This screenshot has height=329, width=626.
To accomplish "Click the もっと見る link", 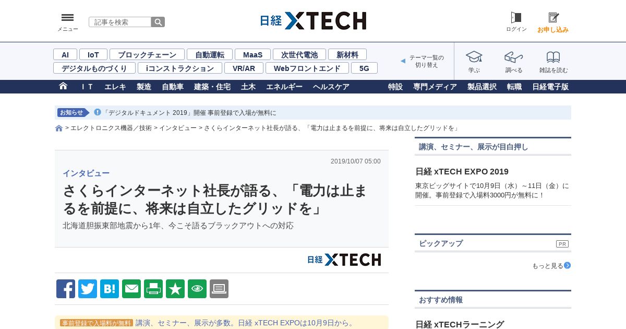I will click(548, 266).
